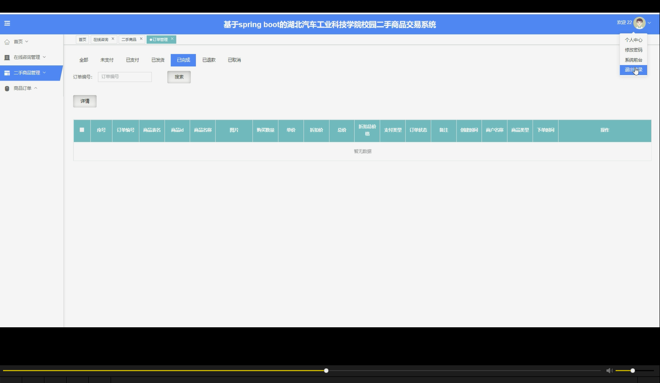Focus the 订单编号 input field
Image resolution: width=660 pixels, height=383 pixels.
125,77
